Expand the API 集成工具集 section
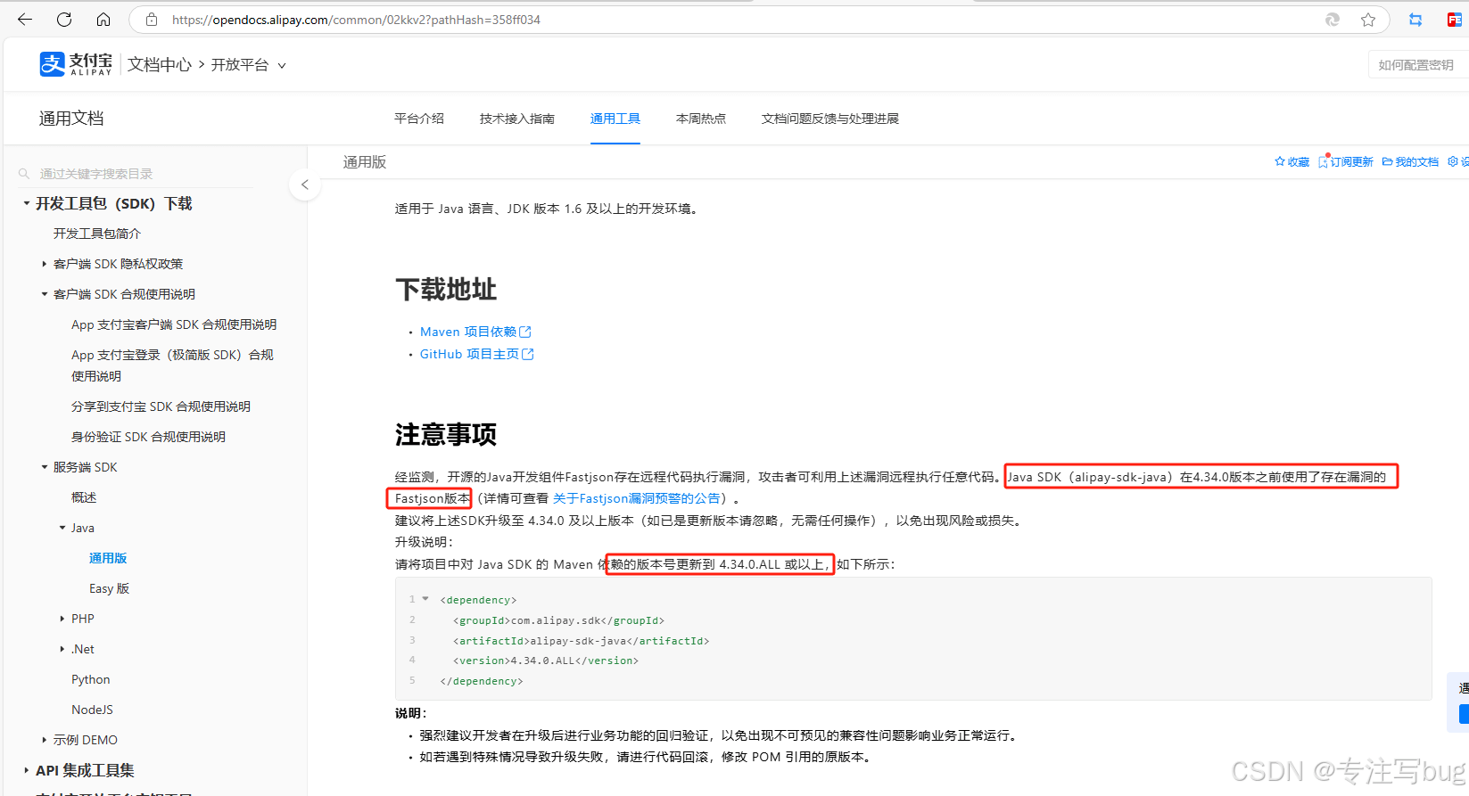The height and width of the screenshot is (796, 1469). pyautogui.click(x=27, y=770)
